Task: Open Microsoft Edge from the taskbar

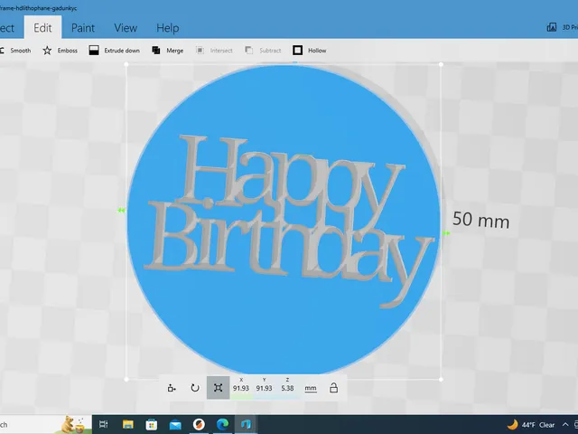Action: [223, 424]
